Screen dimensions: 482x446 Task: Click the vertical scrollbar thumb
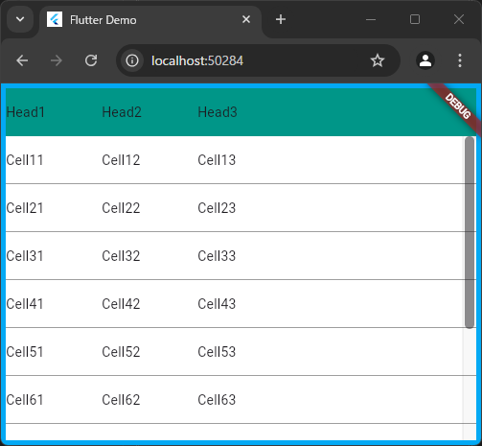[470, 232]
